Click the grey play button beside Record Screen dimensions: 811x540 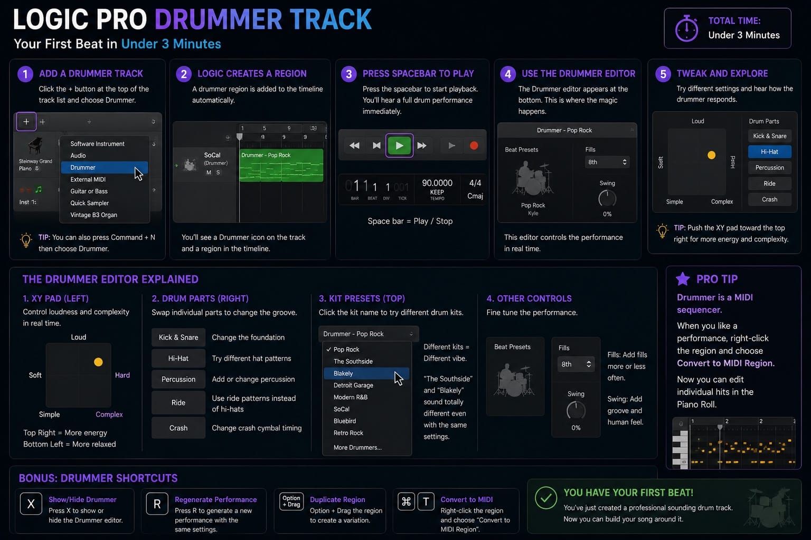point(451,146)
